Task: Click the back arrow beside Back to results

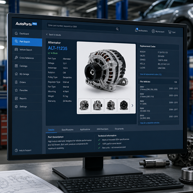Action: 47,34
